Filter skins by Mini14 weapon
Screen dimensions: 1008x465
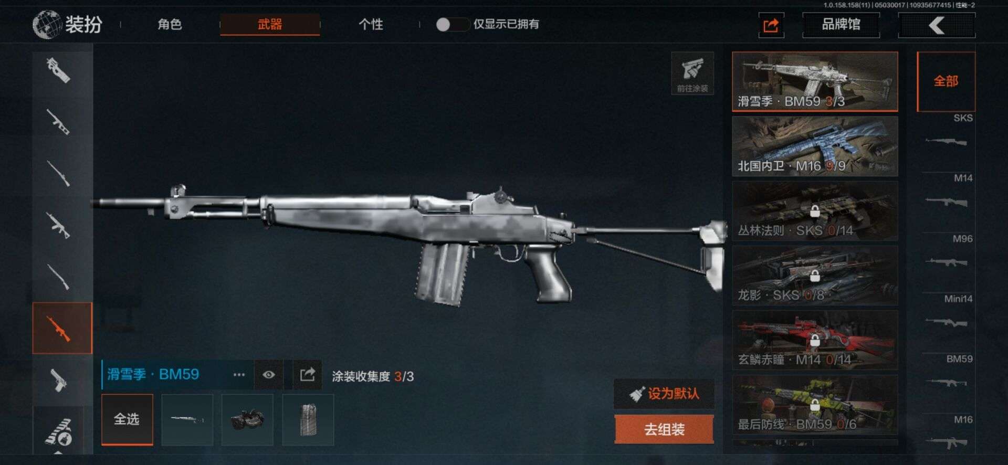point(946,315)
